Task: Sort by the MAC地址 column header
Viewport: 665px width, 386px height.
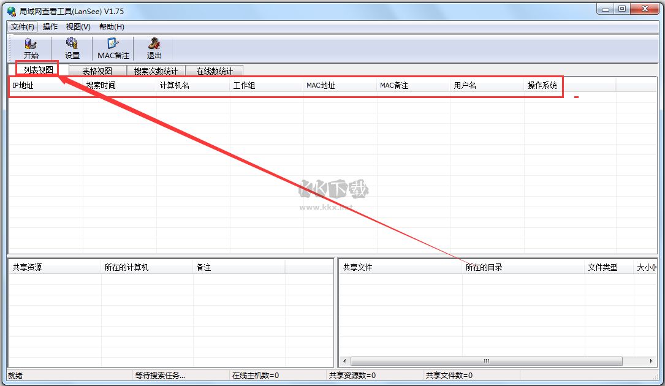Action: pos(320,85)
